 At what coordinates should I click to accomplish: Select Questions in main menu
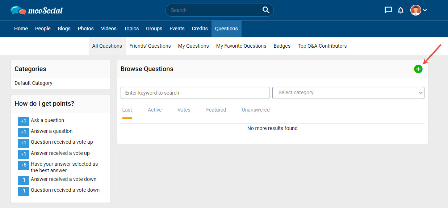[226, 29]
